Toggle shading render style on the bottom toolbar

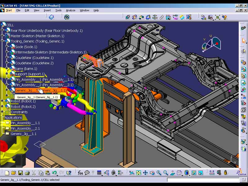click(x=186, y=172)
